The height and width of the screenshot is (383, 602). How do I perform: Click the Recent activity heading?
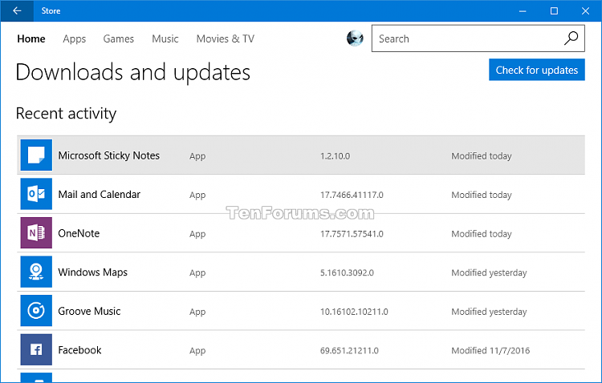coord(66,114)
